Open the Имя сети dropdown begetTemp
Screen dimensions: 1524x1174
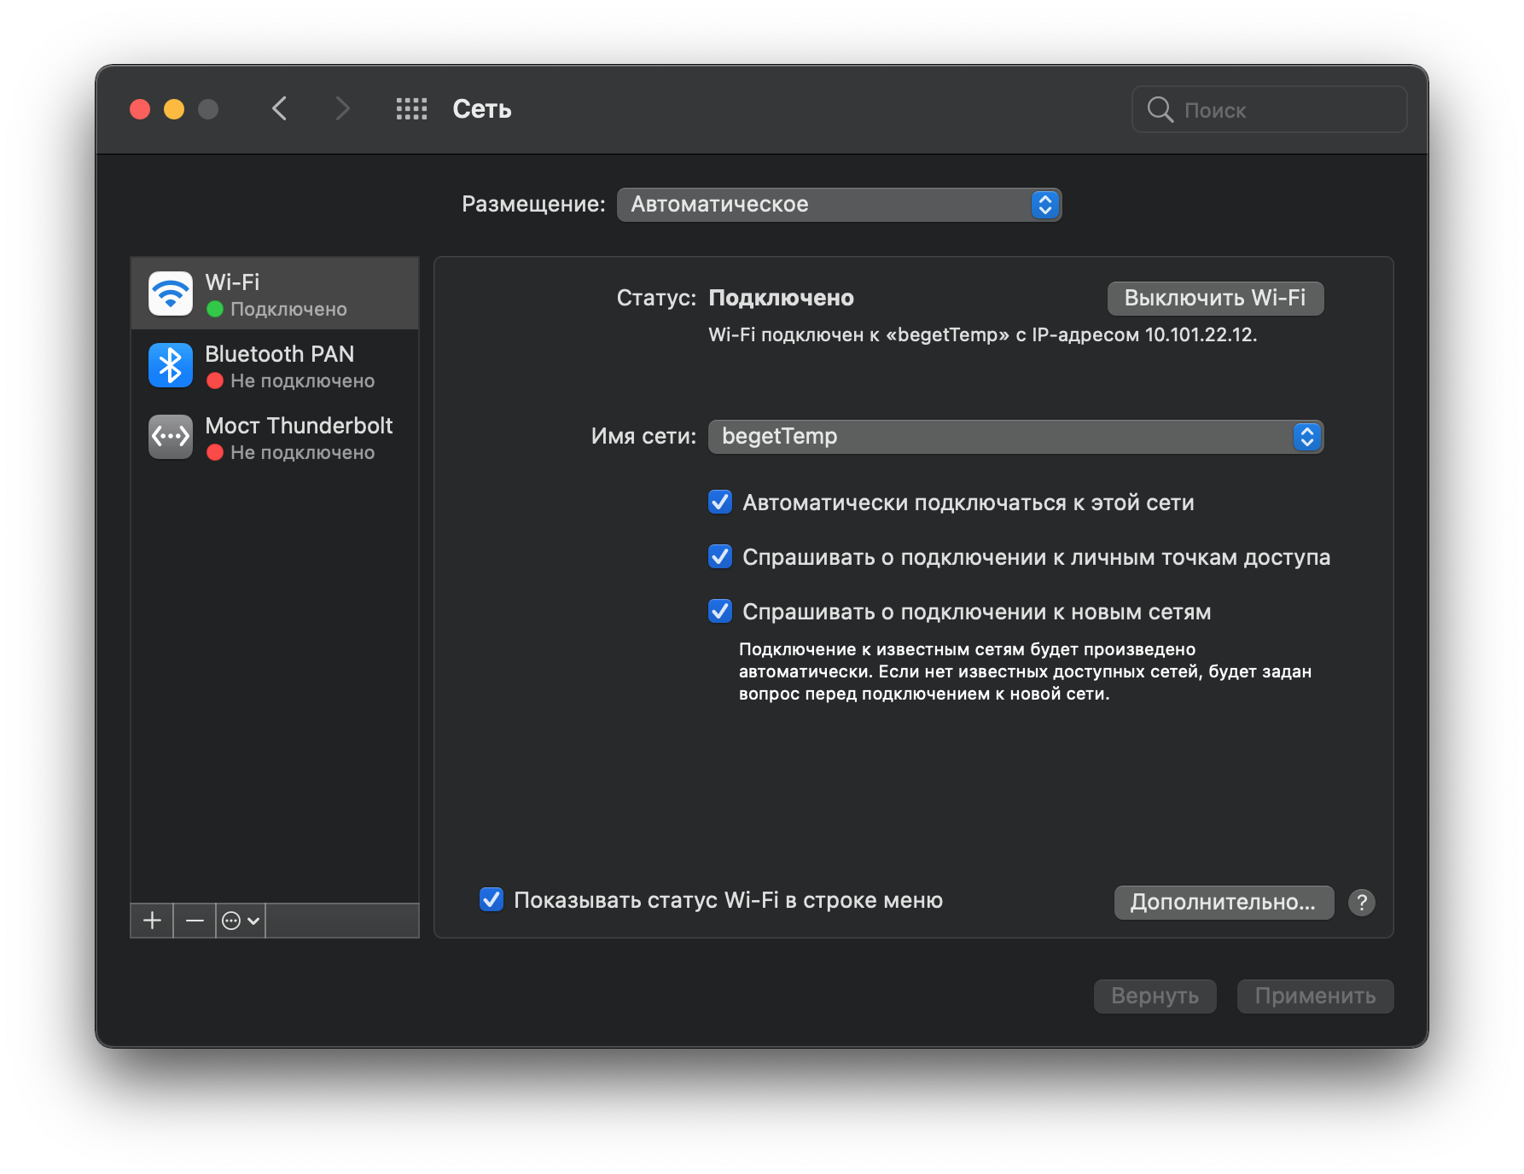[x=1015, y=437]
